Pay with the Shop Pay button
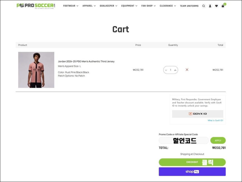This screenshot has width=242, height=182. pos(192,172)
